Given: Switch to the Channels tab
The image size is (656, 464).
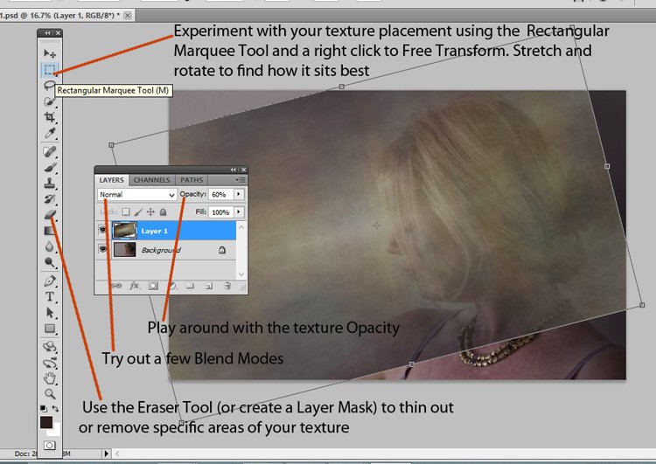Looking at the screenshot, I should tap(151, 180).
